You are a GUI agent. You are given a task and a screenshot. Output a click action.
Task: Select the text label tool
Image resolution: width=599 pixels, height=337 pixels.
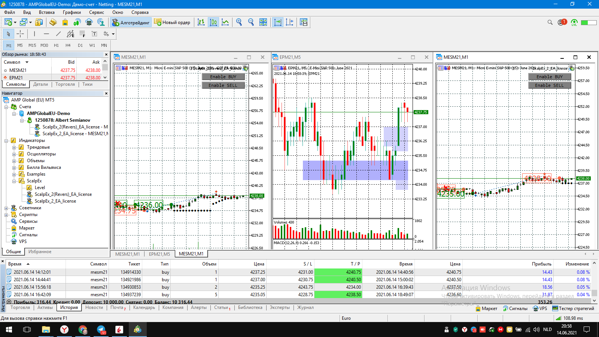tap(94, 34)
